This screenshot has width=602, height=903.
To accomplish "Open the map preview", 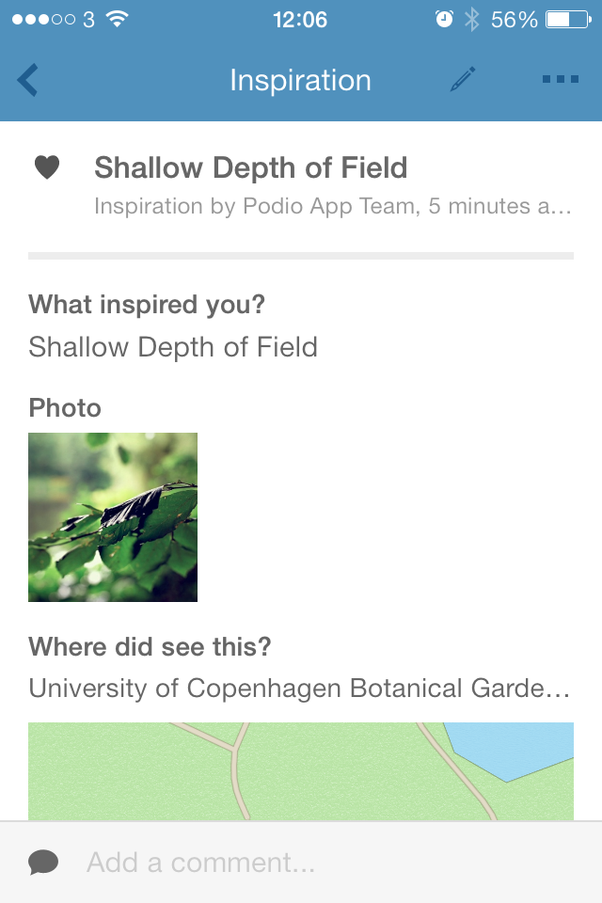I will point(301,771).
